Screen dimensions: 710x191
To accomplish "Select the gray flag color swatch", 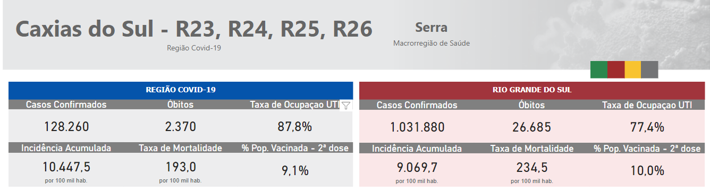I will pyautogui.click(x=649, y=70).
